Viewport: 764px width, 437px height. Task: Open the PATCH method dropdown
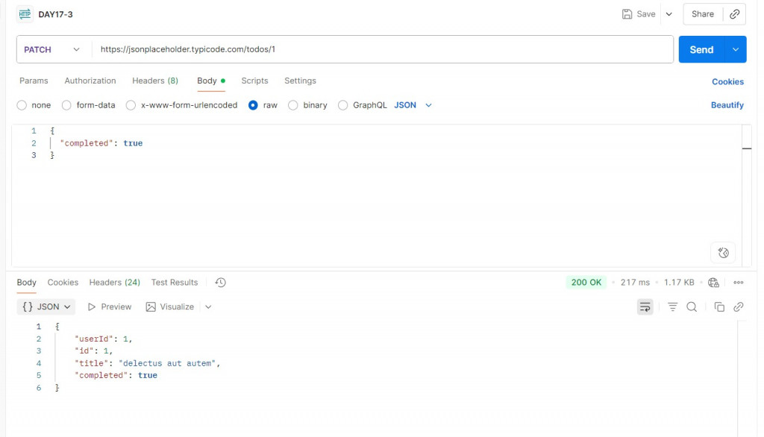point(53,50)
